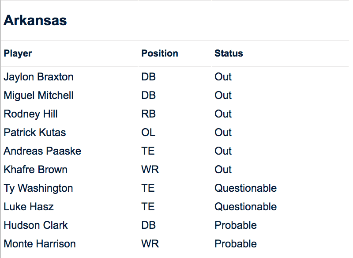Click the Status column header
Image resolution: width=353 pixels, height=258 pixels.
229,53
